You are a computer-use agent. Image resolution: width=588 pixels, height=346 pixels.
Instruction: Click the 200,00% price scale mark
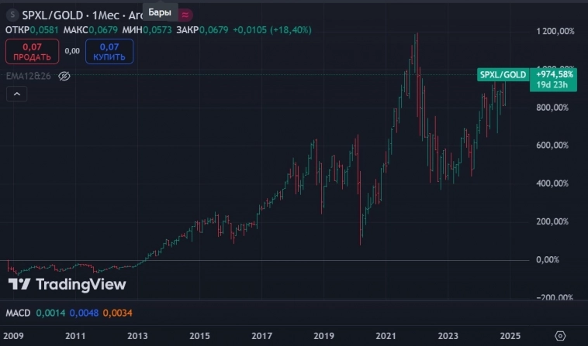(x=552, y=222)
